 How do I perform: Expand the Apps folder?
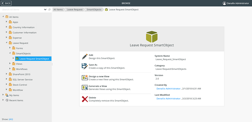tap(7, 22)
